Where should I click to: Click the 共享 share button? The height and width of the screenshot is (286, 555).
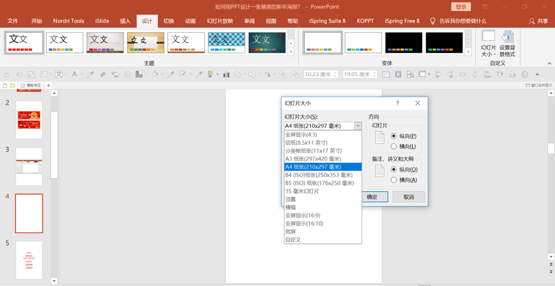tap(538, 21)
